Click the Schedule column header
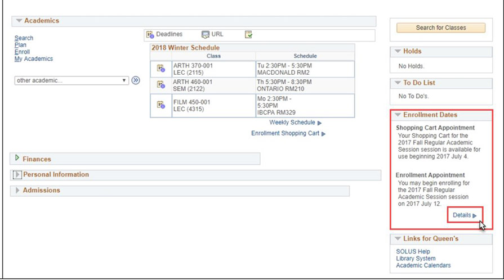This screenshot has height=280, width=504. click(x=305, y=56)
